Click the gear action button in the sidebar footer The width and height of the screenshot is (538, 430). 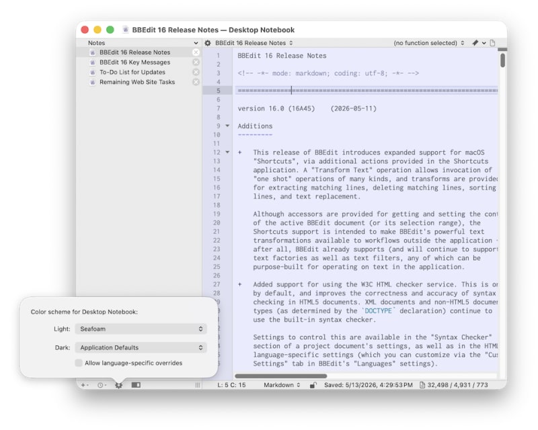tap(119, 385)
